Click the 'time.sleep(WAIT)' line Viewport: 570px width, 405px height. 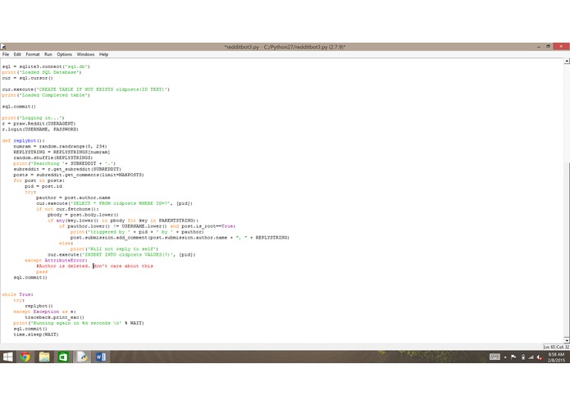point(36,334)
